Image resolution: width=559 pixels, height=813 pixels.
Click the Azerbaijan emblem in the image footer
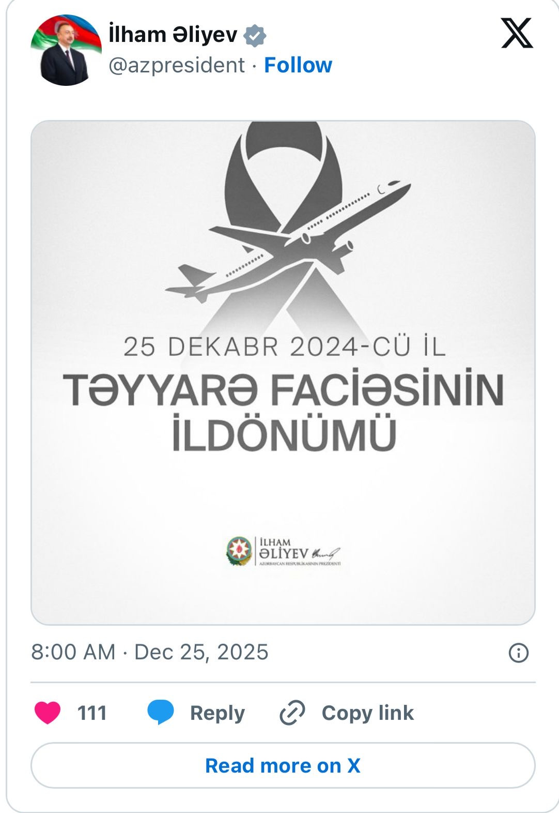pyautogui.click(x=239, y=551)
